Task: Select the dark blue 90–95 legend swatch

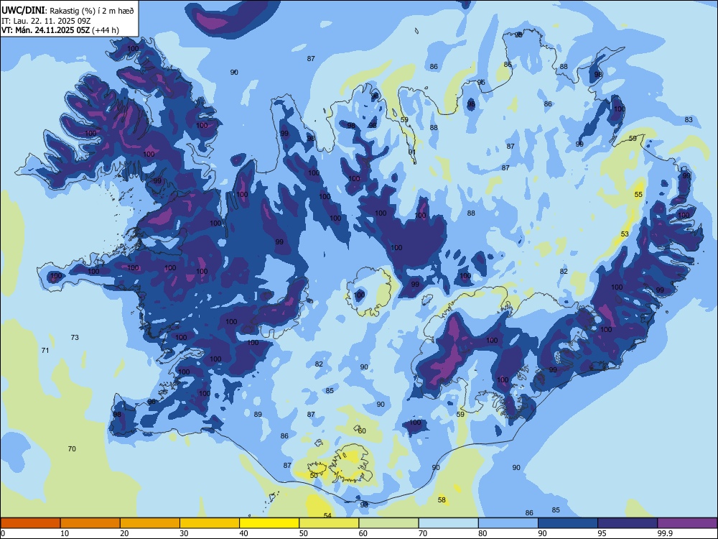Action: [x=568, y=523]
